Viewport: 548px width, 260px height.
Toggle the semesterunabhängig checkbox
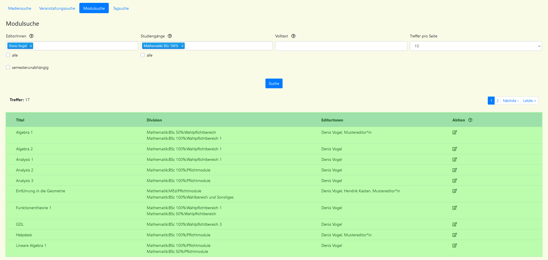(8, 67)
